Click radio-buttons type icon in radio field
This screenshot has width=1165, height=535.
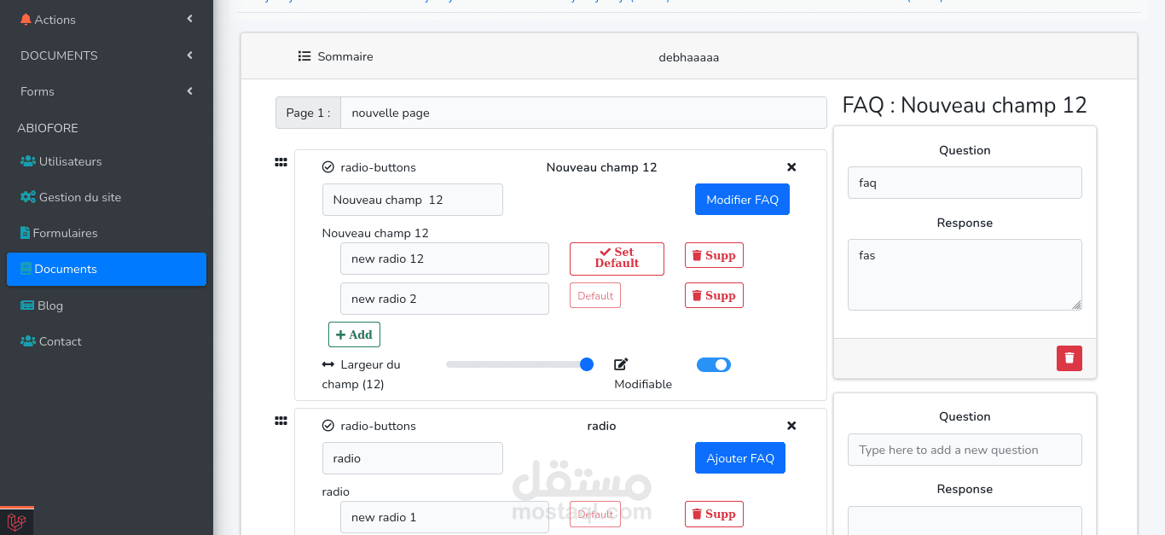pos(328,426)
